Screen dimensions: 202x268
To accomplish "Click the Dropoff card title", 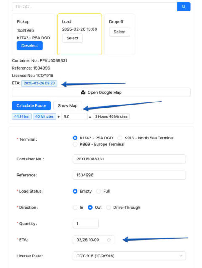I will (116, 22).
